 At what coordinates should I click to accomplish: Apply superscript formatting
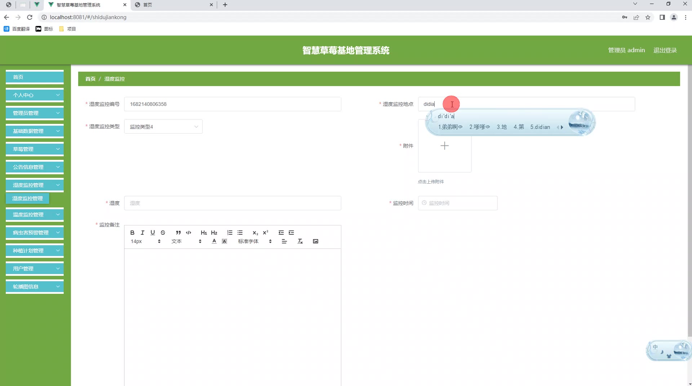266,233
